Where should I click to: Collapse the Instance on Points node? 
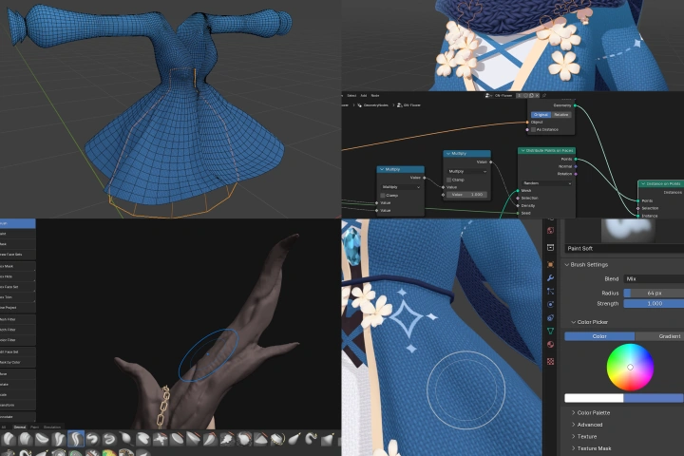pos(642,183)
